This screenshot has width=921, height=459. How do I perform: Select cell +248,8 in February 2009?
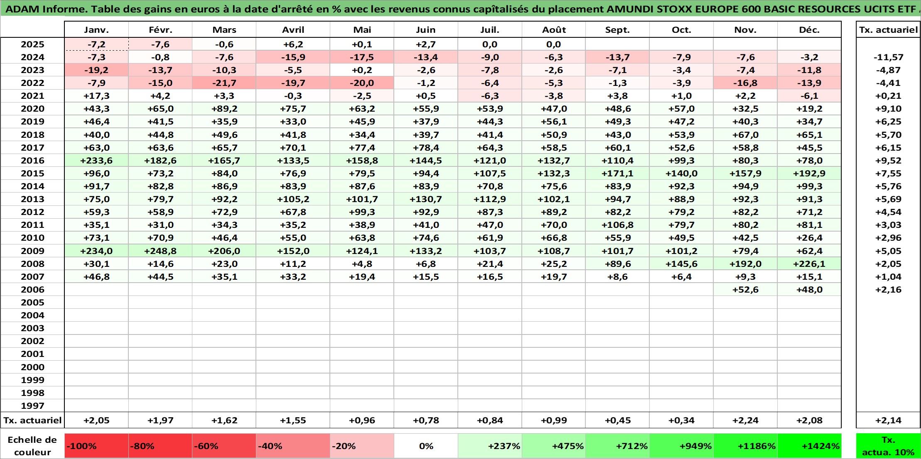pos(160,251)
